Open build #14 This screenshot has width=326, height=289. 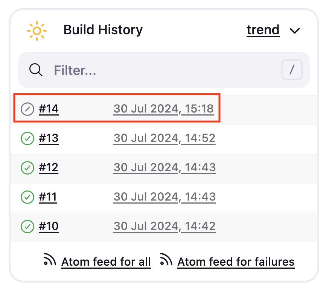pos(49,109)
